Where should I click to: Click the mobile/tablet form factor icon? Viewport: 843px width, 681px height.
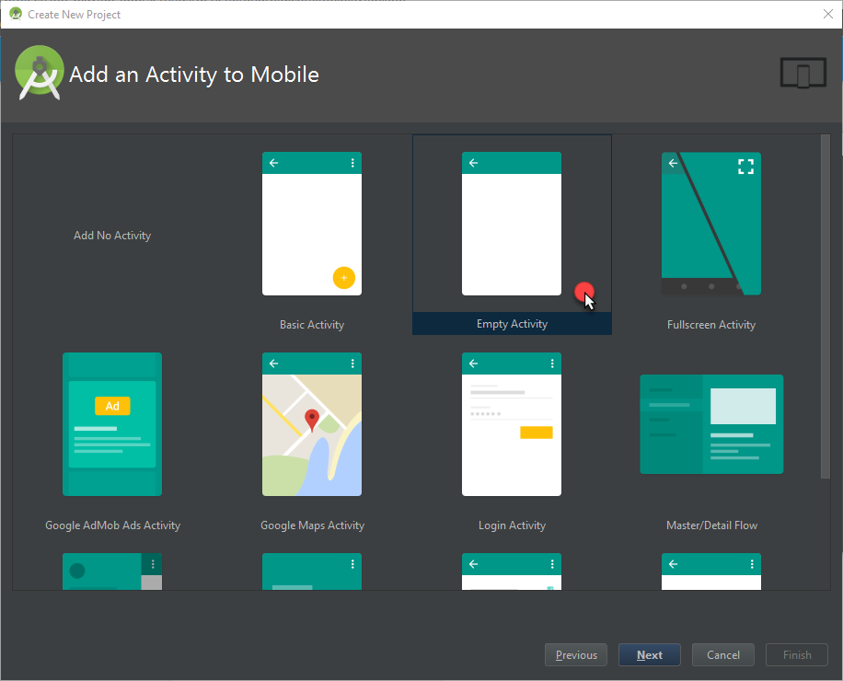pyautogui.click(x=803, y=73)
